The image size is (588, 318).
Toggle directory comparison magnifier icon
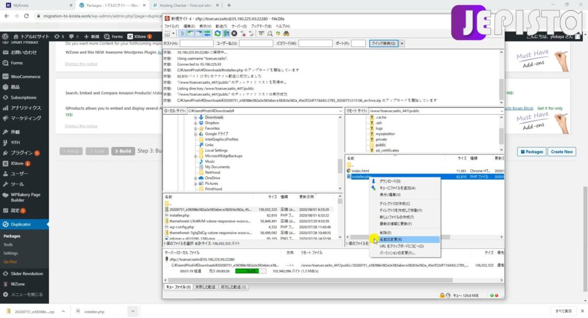click(270, 34)
